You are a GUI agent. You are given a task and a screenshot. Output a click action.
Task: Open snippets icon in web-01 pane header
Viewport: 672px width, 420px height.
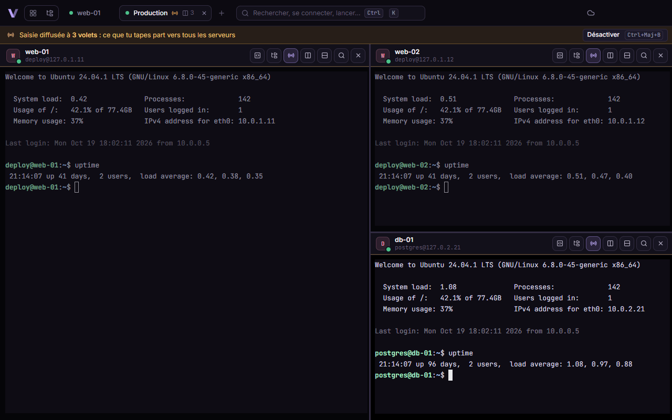pyautogui.click(x=257, y=55)
